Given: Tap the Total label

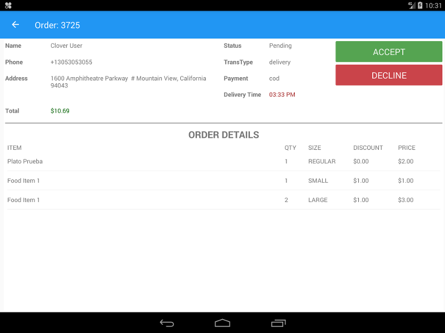Looking at the screenshot, I should click(x=12, y=110).
